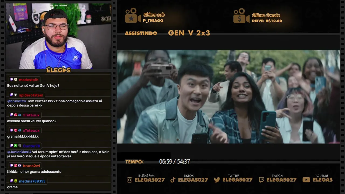Click the round badge beside modestolh's name

point(16,79)
